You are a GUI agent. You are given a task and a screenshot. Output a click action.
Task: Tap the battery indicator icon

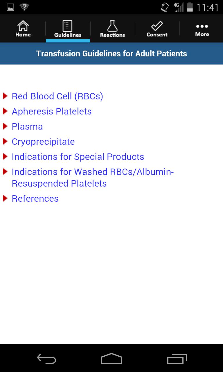(x=190, y=7)
